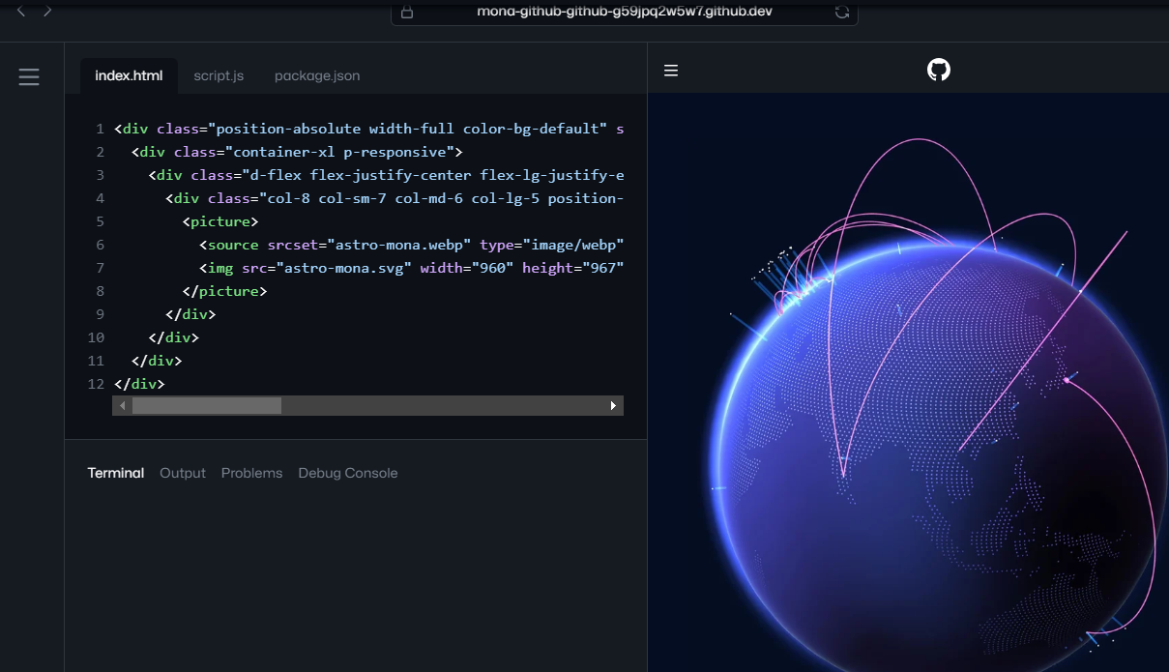The height and width of the screenshot is (672, 1169).
Task: Click the closing </div> on line 12
Action: click(x=139, y=384)
